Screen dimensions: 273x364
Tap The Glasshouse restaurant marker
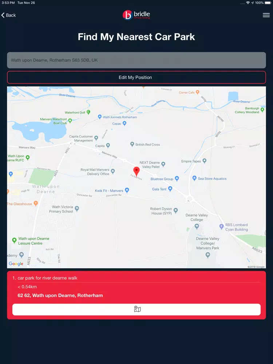coord(36,203)
